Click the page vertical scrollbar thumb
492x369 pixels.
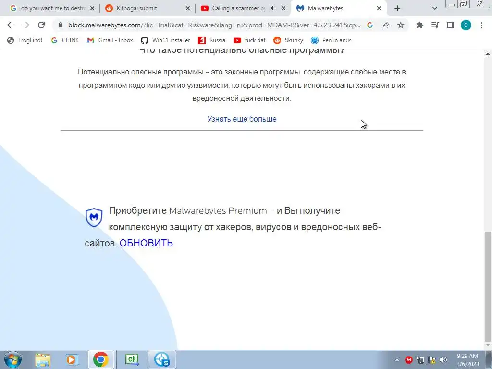[488, 286]
